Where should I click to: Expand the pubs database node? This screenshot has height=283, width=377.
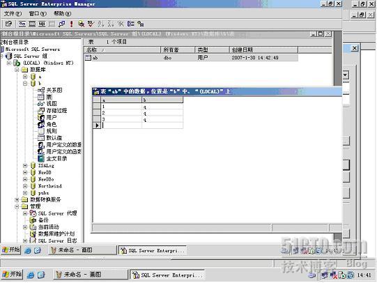[x=25, y=193]
